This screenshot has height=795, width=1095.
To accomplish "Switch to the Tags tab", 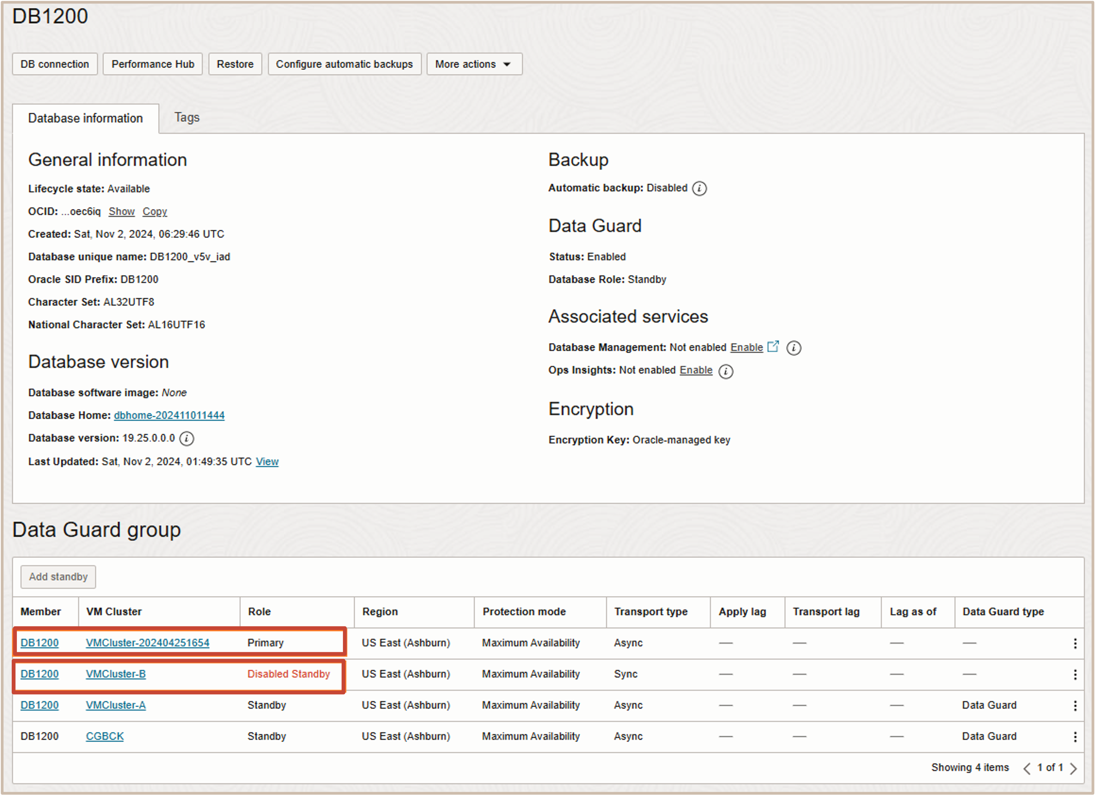I will (187, 117).
